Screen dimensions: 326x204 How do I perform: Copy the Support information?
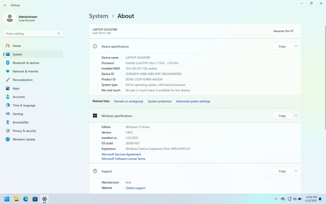(x=282, y=171)
